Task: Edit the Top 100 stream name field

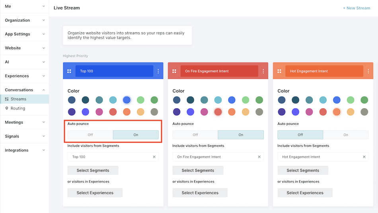Action: 114,71
